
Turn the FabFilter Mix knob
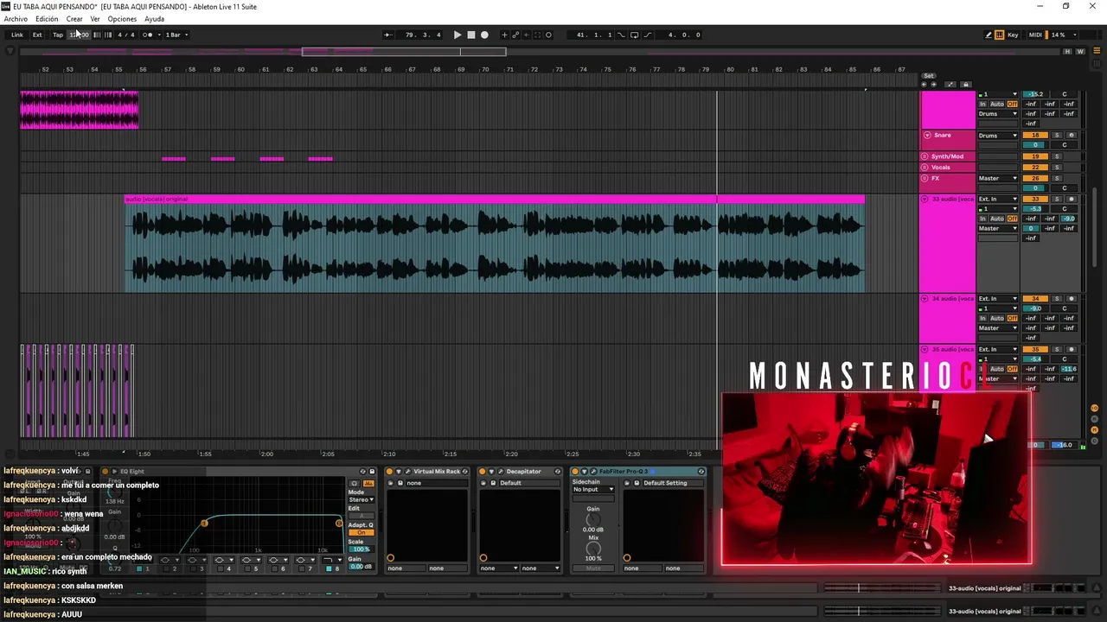(593, 549)
